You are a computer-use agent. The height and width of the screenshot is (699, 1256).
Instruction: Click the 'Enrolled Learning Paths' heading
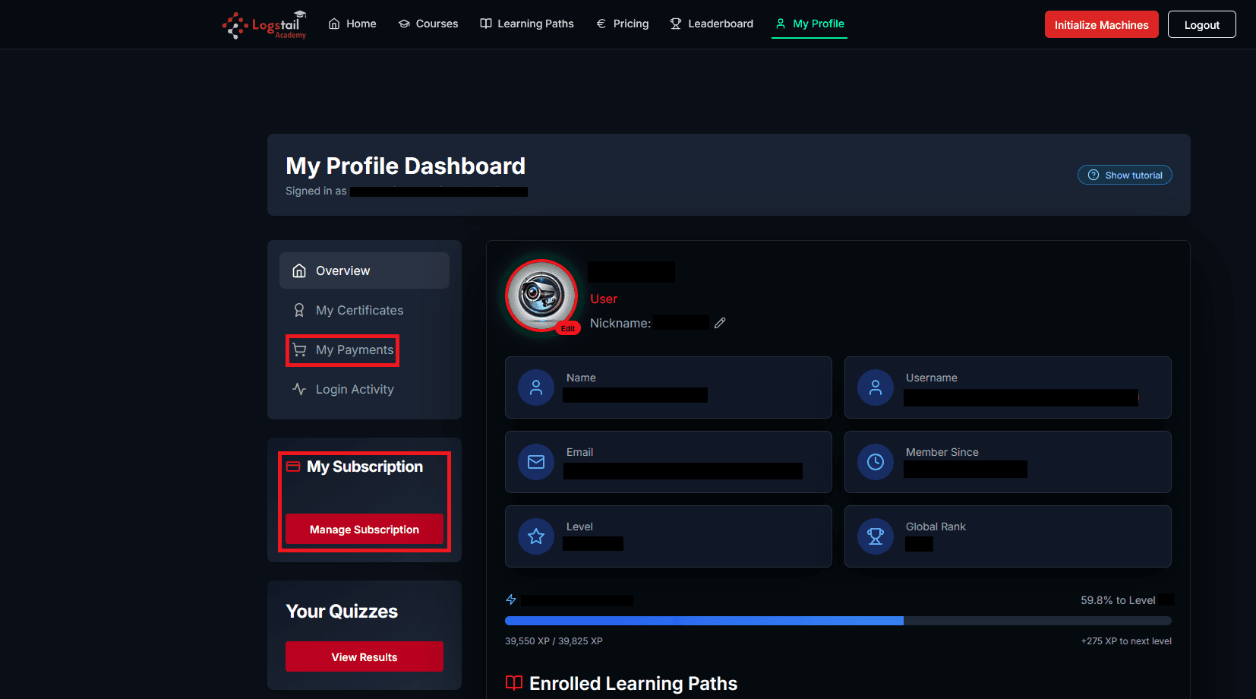tap(633, 683)
